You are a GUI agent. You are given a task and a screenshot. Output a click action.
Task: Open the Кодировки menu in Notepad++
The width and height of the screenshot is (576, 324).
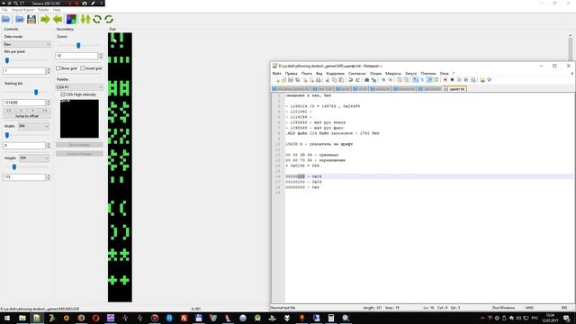(336, 74)
